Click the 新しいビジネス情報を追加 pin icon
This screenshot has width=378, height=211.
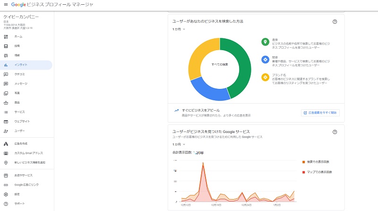click(6, 163)
